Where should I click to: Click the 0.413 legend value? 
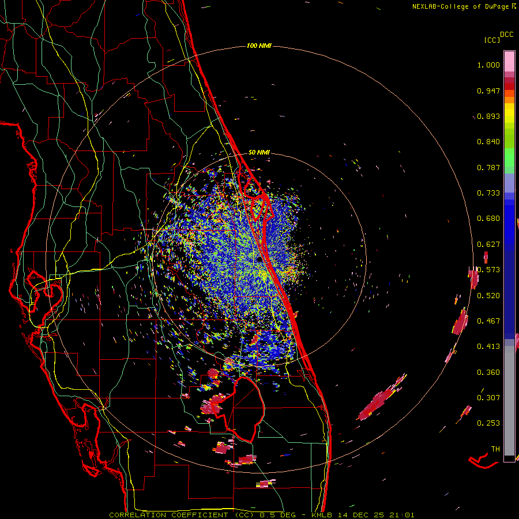pyautogui.click(x=488, y=347)
